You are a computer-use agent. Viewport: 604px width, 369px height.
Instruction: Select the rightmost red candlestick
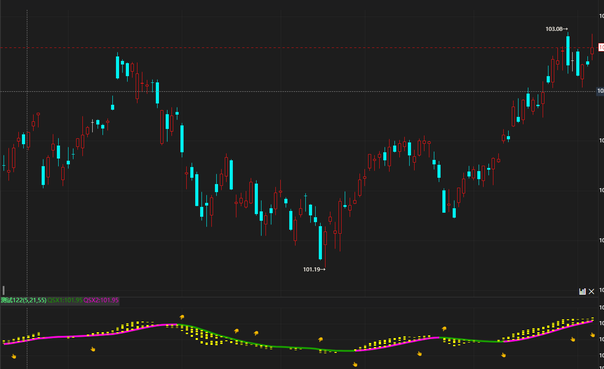click(592, 50)
